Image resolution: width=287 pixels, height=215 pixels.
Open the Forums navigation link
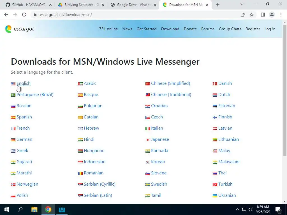point(208,29)
